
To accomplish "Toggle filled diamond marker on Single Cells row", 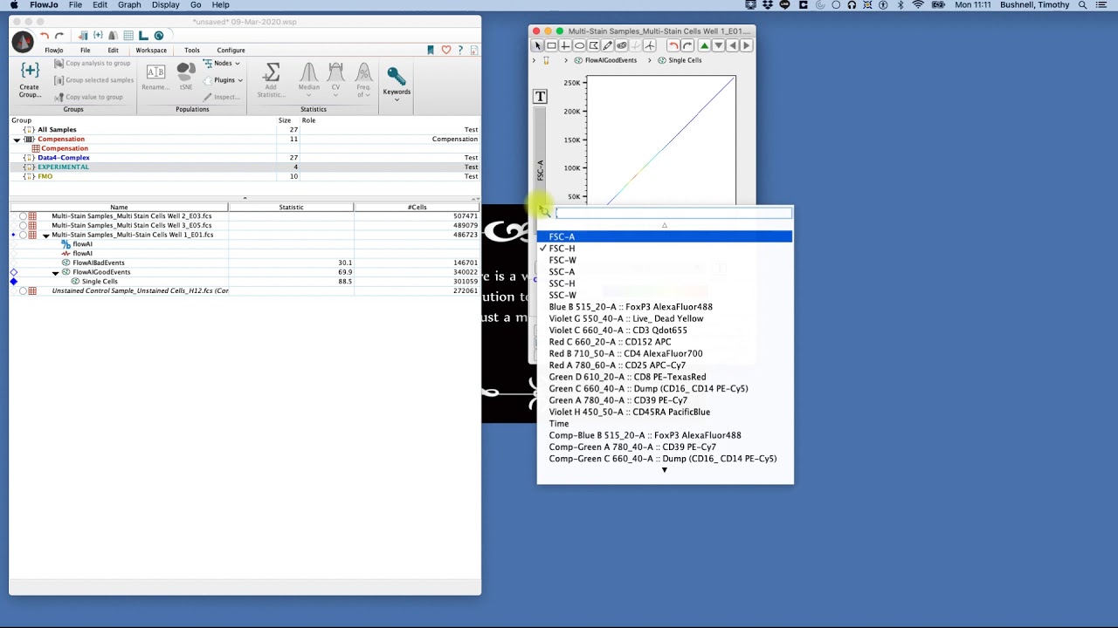I will click(14, 282).
